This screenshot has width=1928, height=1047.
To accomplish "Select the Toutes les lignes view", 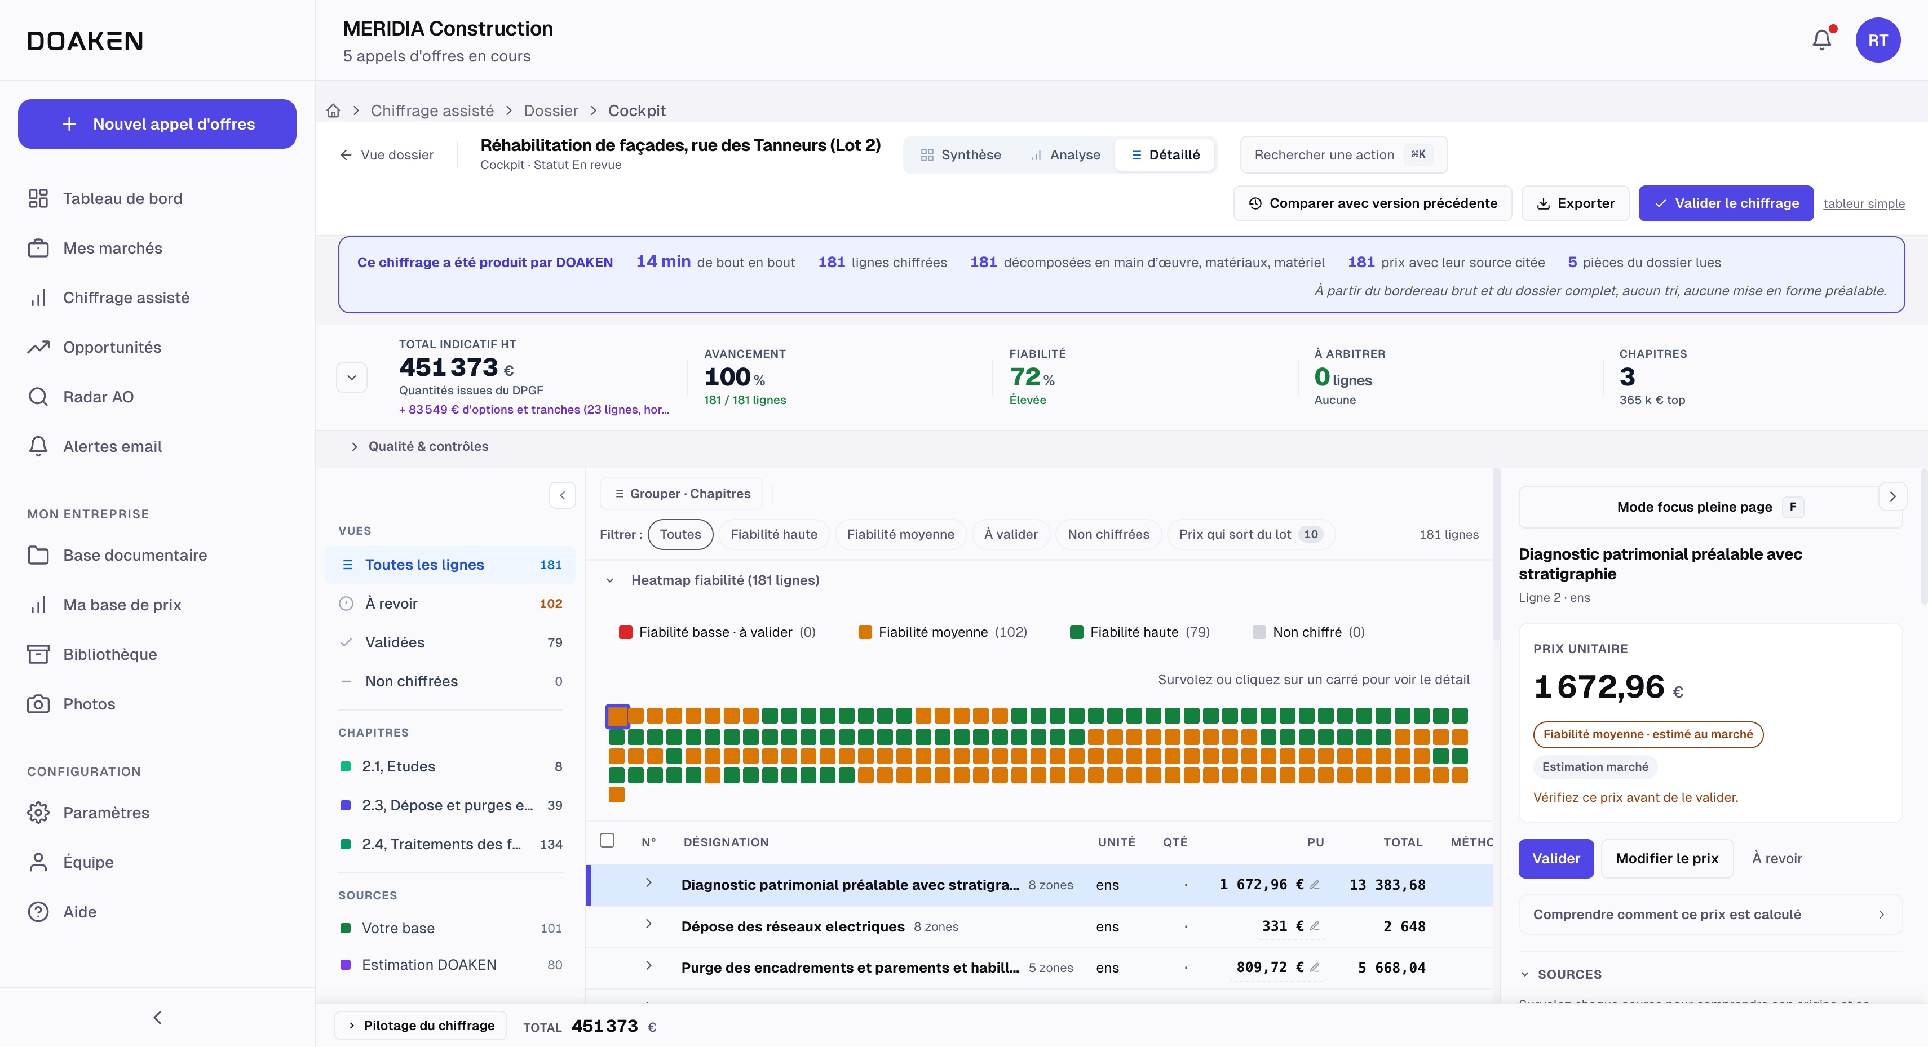I will coord(450,565).
